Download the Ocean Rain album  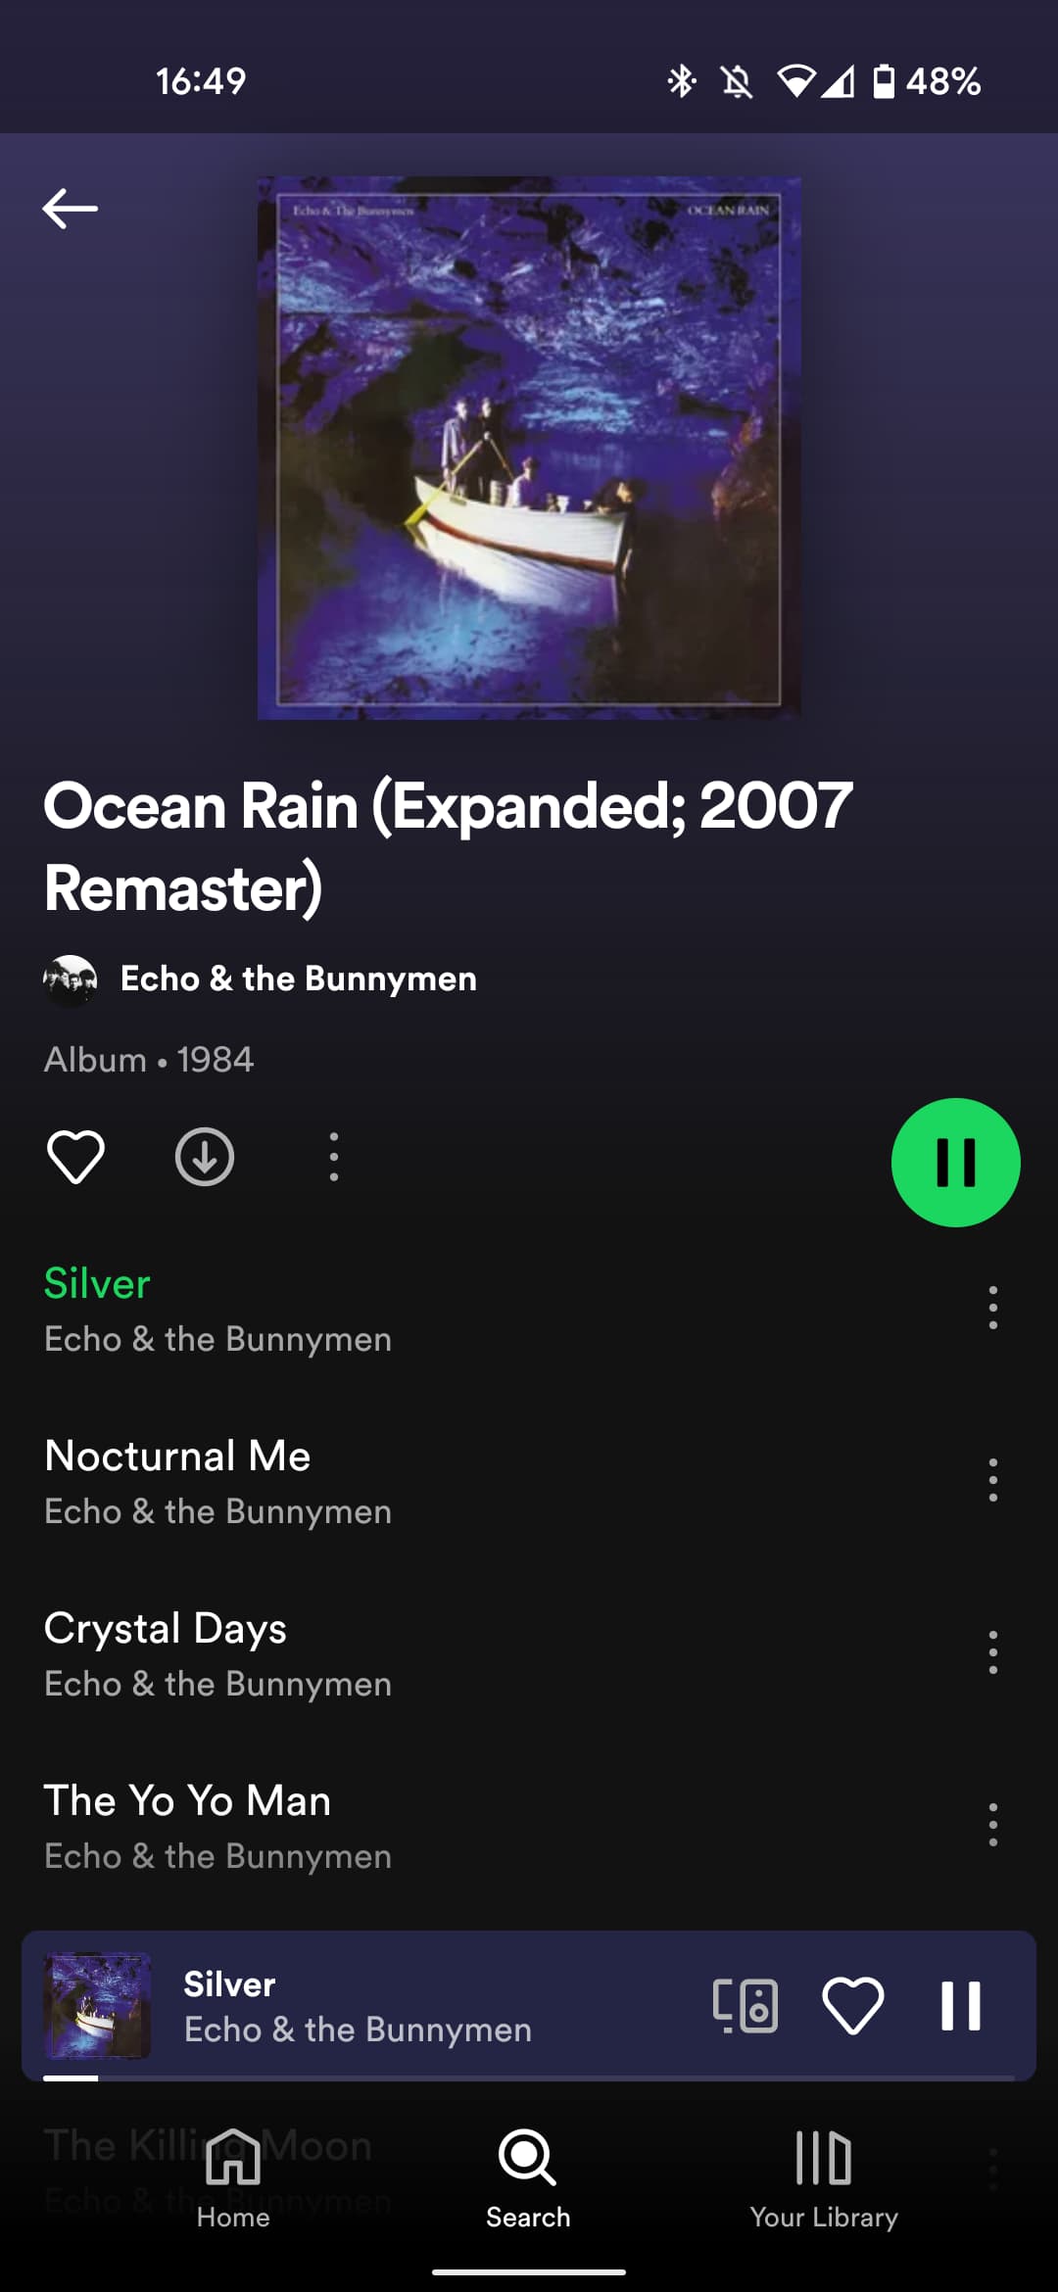coord(205,1157)
